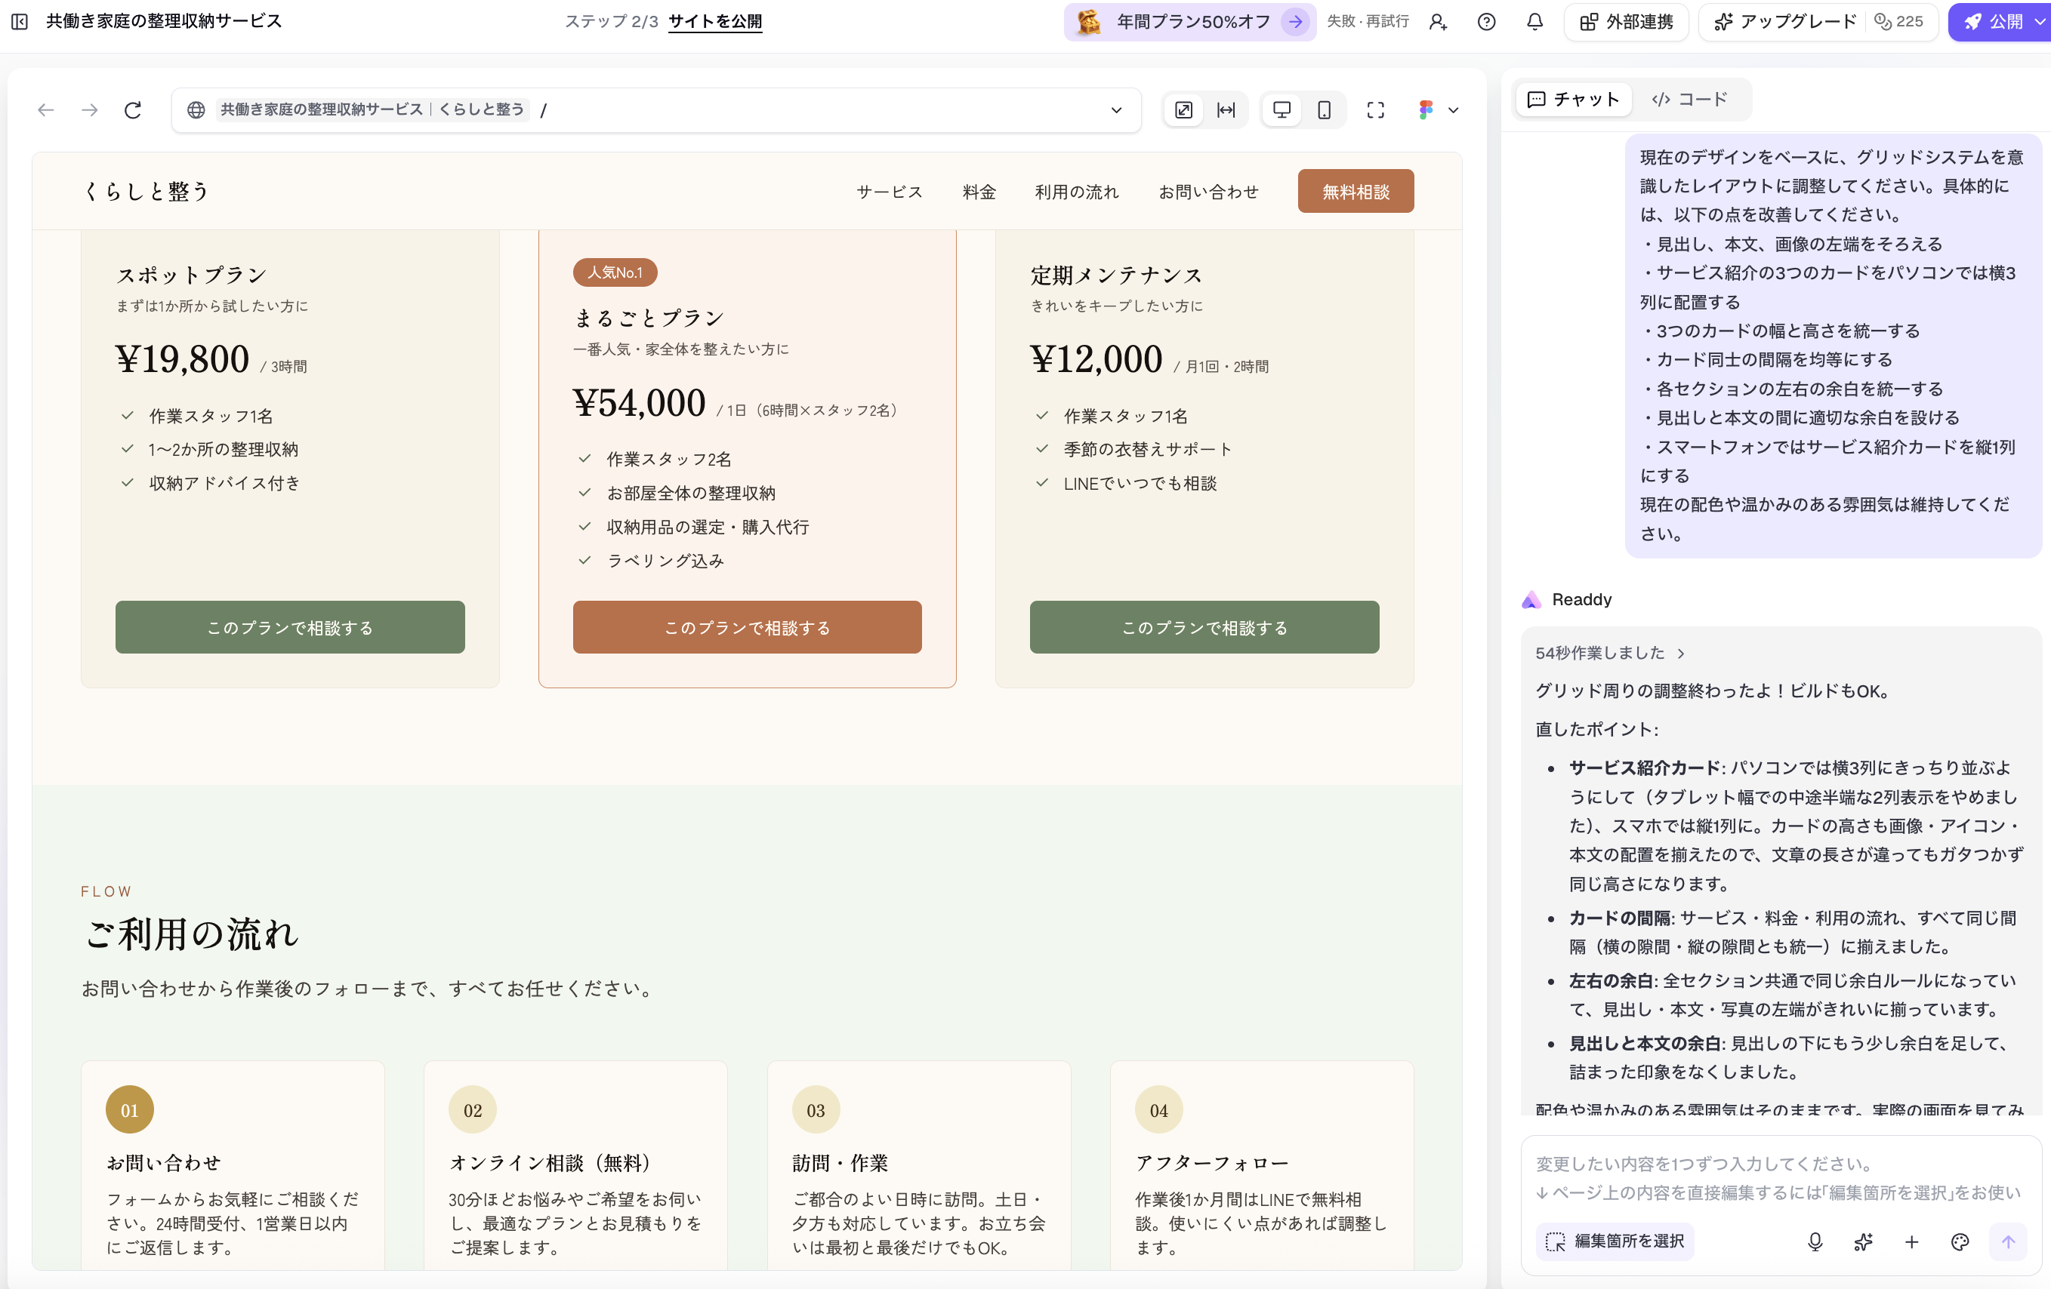Click the お問い合わせ nav menu item

coord(1208,192)
